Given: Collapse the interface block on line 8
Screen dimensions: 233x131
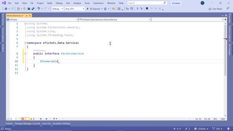Looking at the screenshot, I should [x=25, y=53].
